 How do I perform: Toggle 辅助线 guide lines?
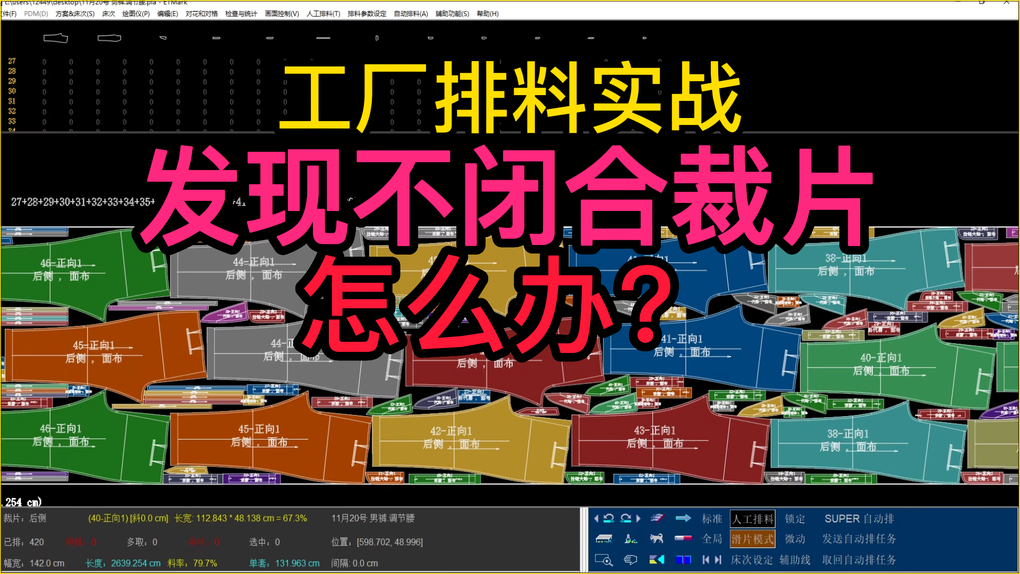pyautogui.click(x=795, y=560)
